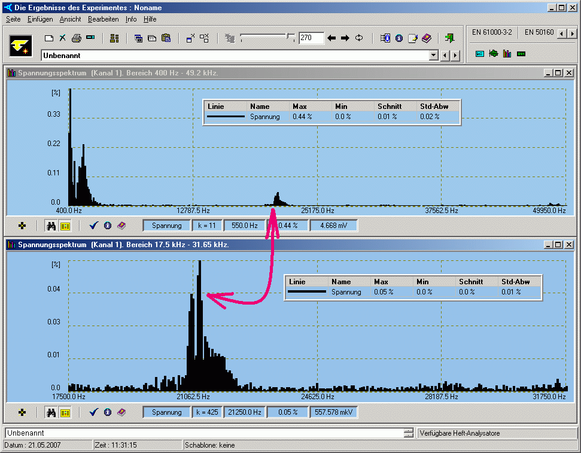Expand the Unbenannt dropdown in the toolbar
The height and width of the screenshot is (453, 581).
pos(434,56)
